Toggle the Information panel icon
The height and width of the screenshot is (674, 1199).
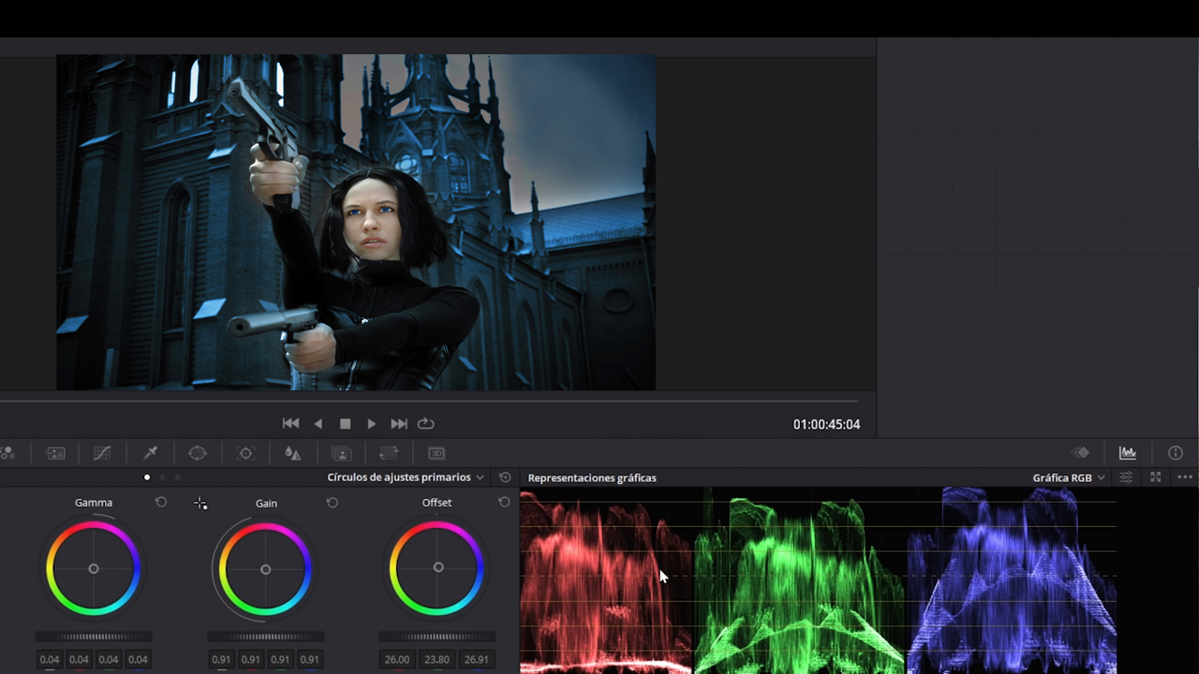pos(1176,453)
